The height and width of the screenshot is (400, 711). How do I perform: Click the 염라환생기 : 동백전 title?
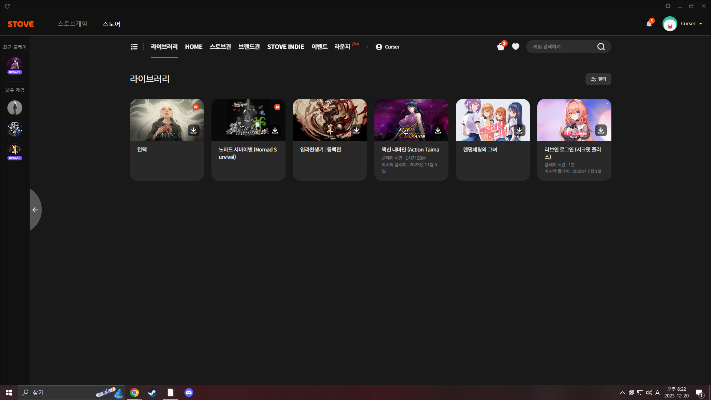pos(320,150)
